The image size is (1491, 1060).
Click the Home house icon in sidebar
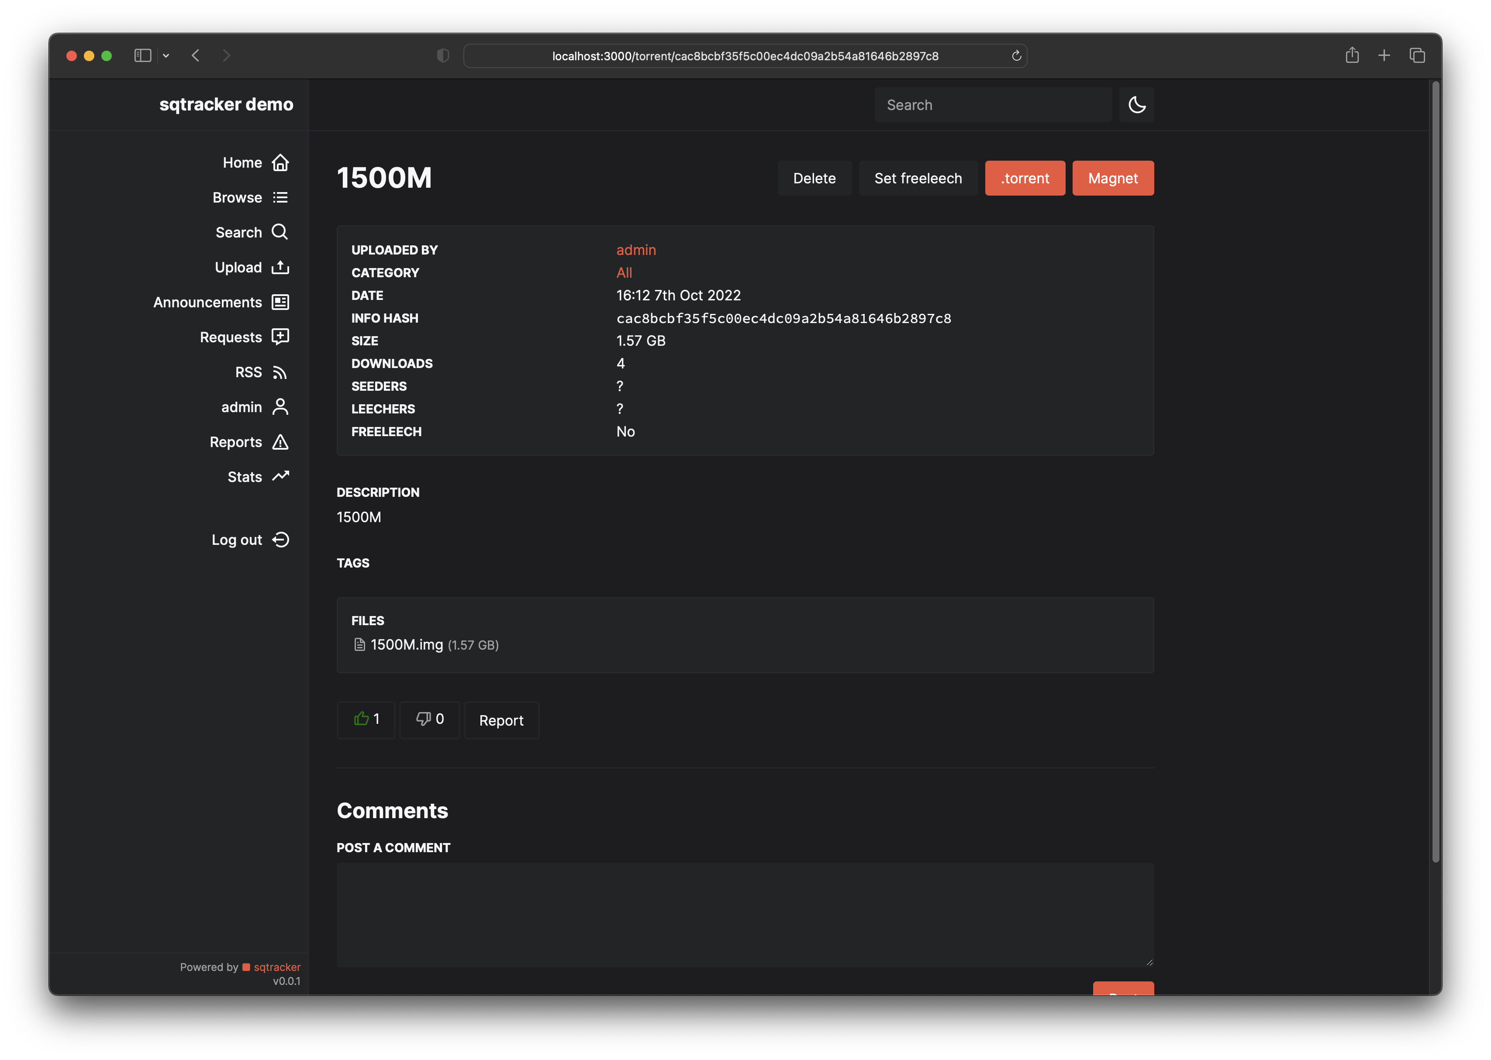tap(280, 162)
